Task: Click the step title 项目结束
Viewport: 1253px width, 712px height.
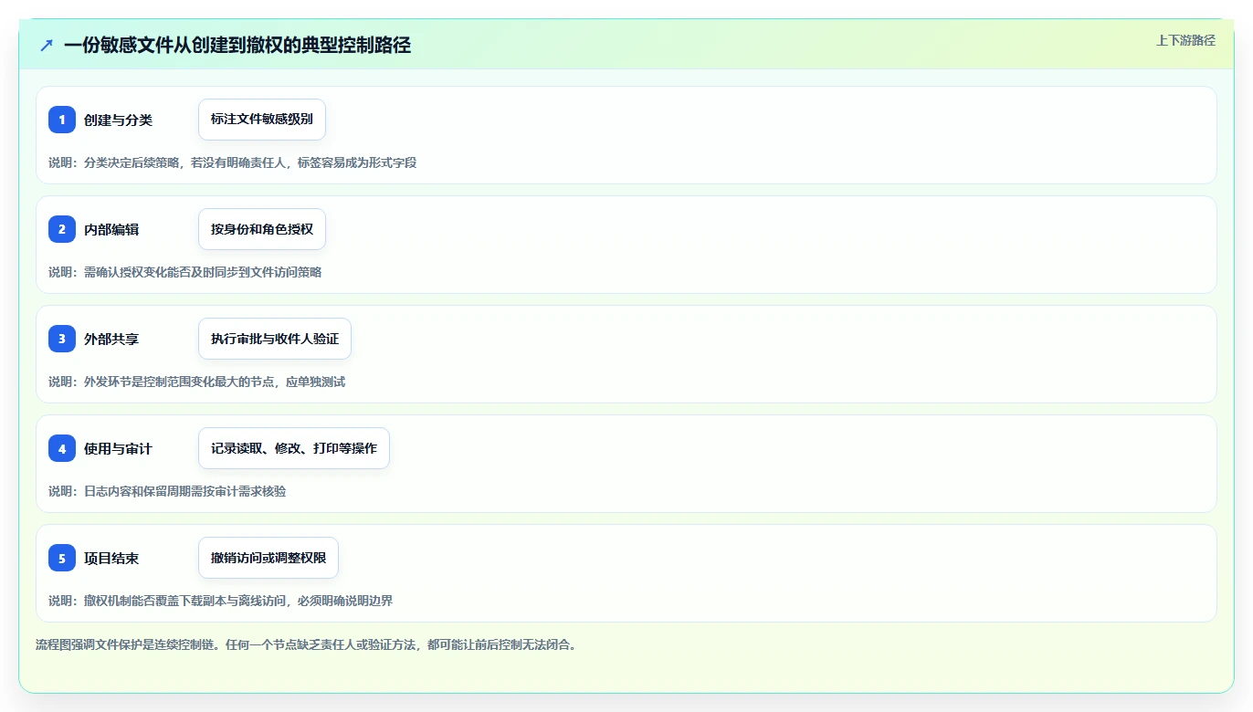Action: coord(111,558)
